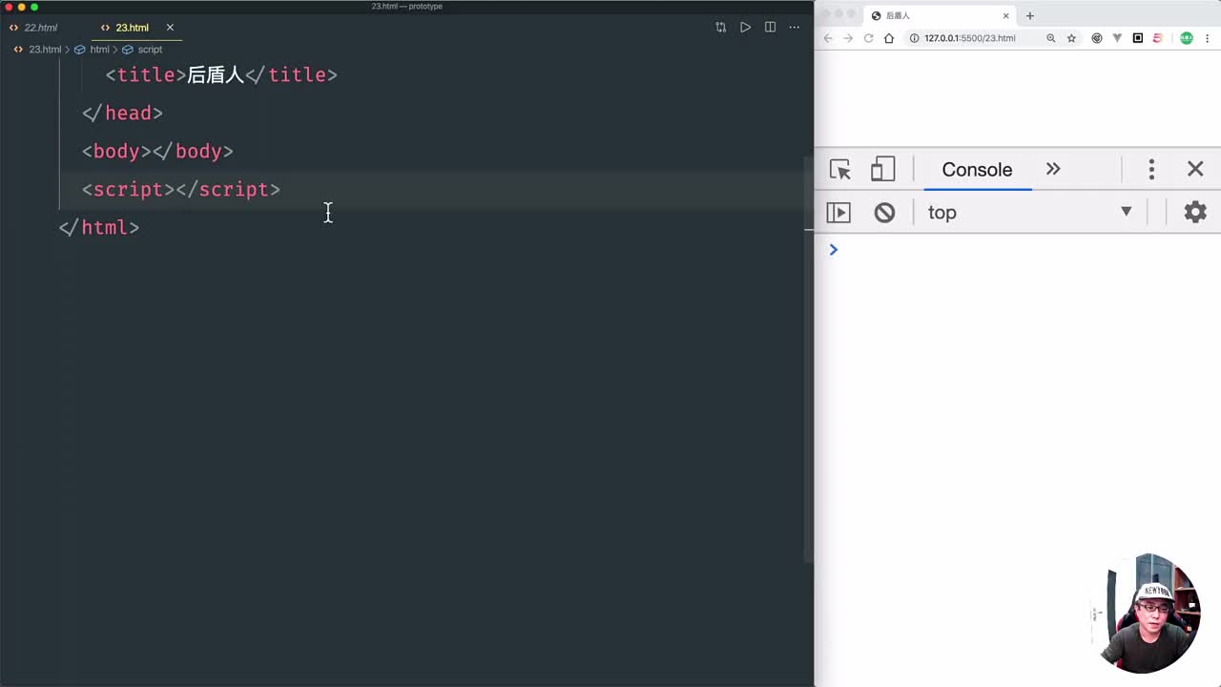Click the closing head tag line
Viewport: 1221px width, 687px height.
pyautogui.click(x=122, y=113)
